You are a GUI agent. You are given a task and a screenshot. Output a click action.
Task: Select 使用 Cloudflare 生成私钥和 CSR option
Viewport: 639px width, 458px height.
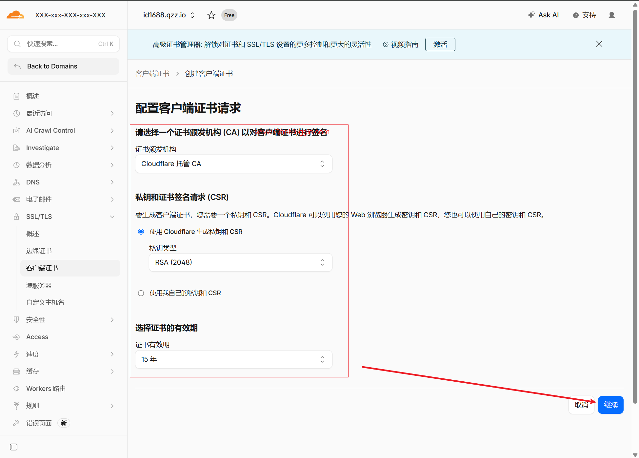(141, 232)
